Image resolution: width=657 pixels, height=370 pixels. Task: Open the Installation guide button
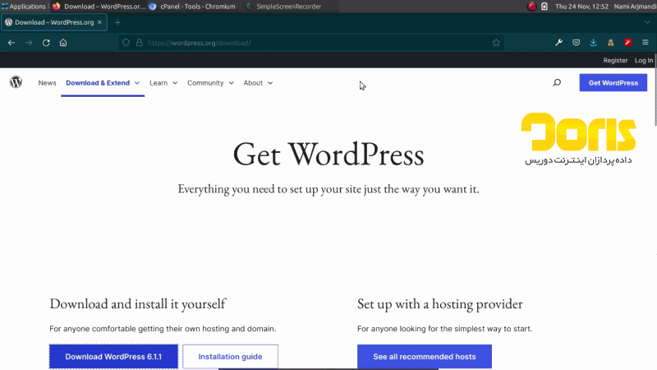[231, 357]
